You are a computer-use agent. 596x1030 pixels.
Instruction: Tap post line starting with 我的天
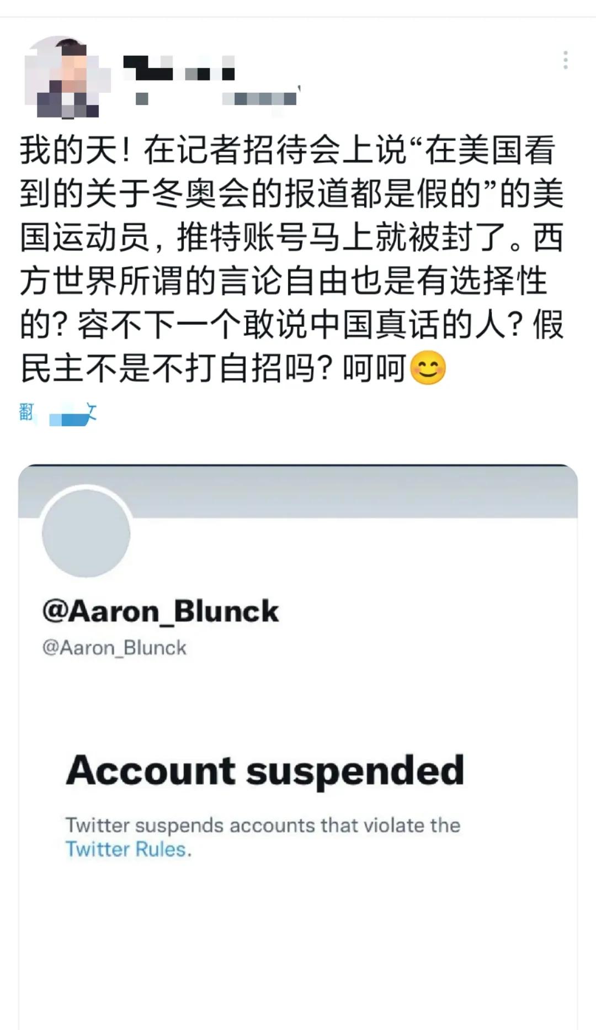(x=288, y=150)
